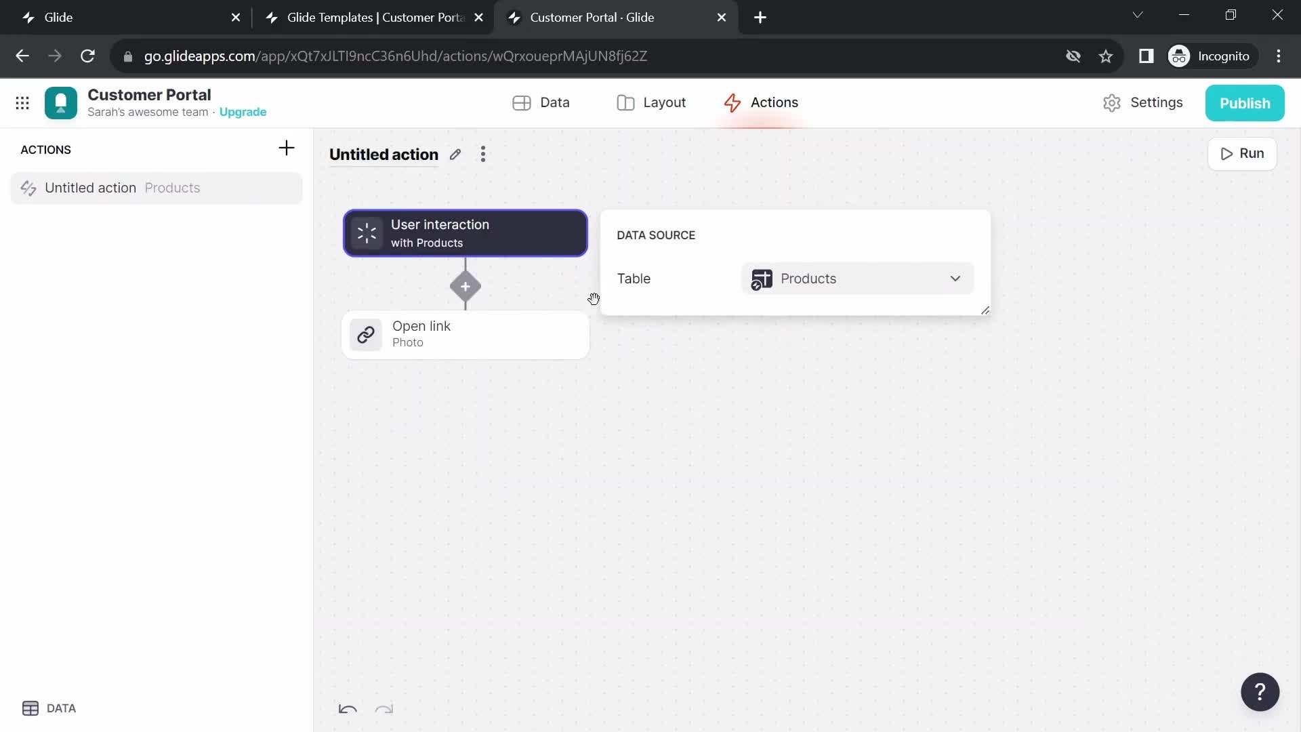Click the Layout icon in top nav
Image resolution: width=1301 pixels, height=732 pixels.
pos(625,102)
